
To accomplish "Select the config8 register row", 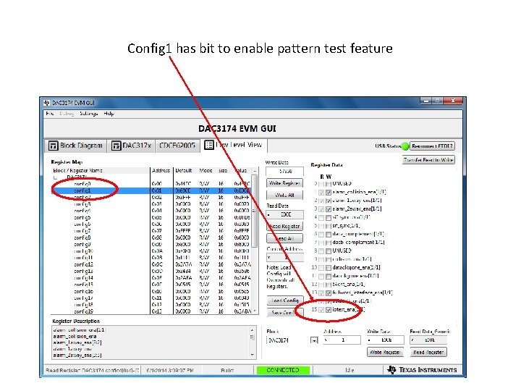I will coord(152,237).
